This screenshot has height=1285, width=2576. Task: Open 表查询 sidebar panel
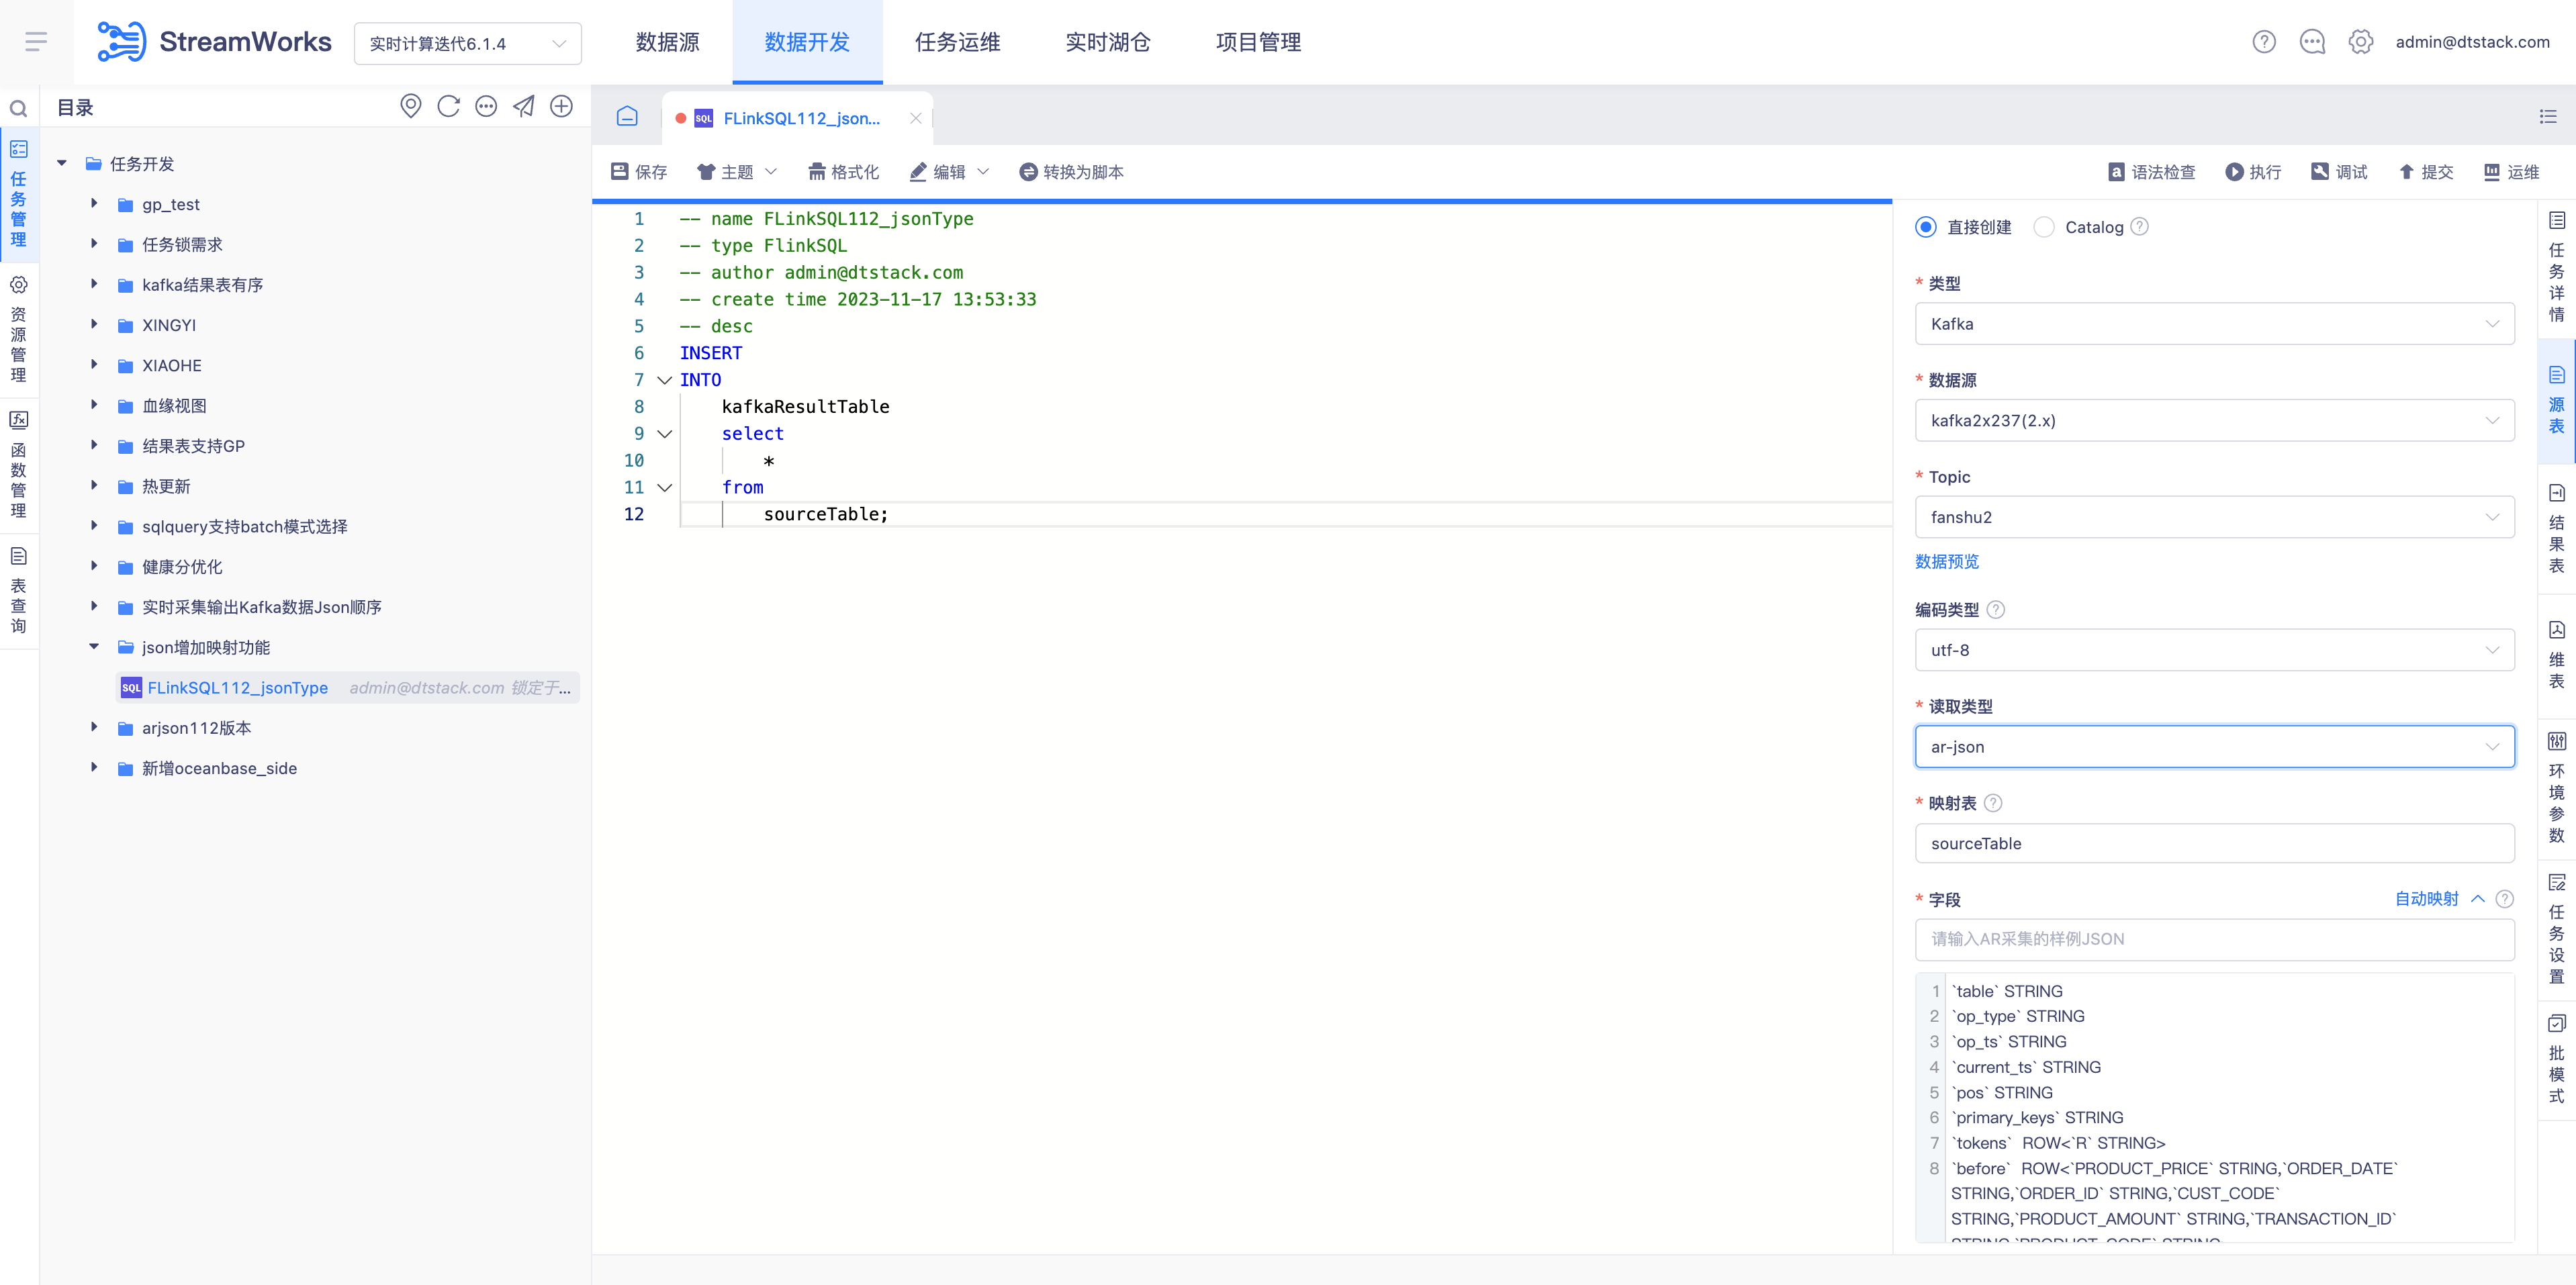pyautogui.click(x=18, y=591)
